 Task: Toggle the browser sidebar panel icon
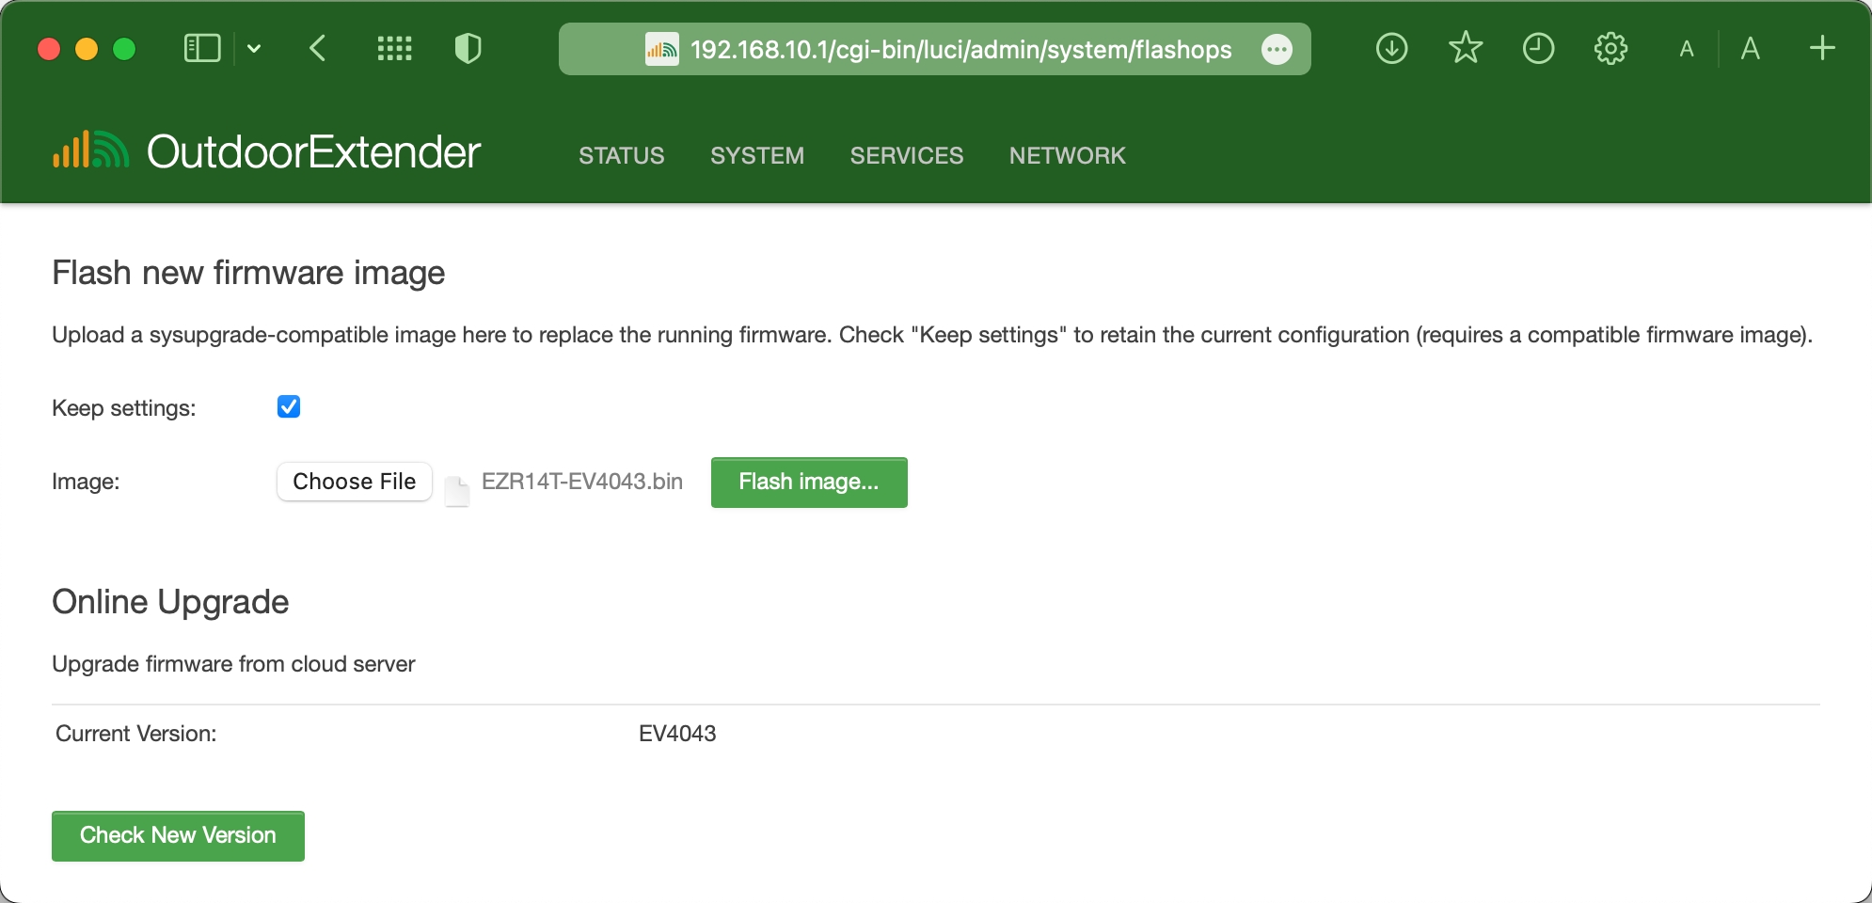(x=202, y=48)
